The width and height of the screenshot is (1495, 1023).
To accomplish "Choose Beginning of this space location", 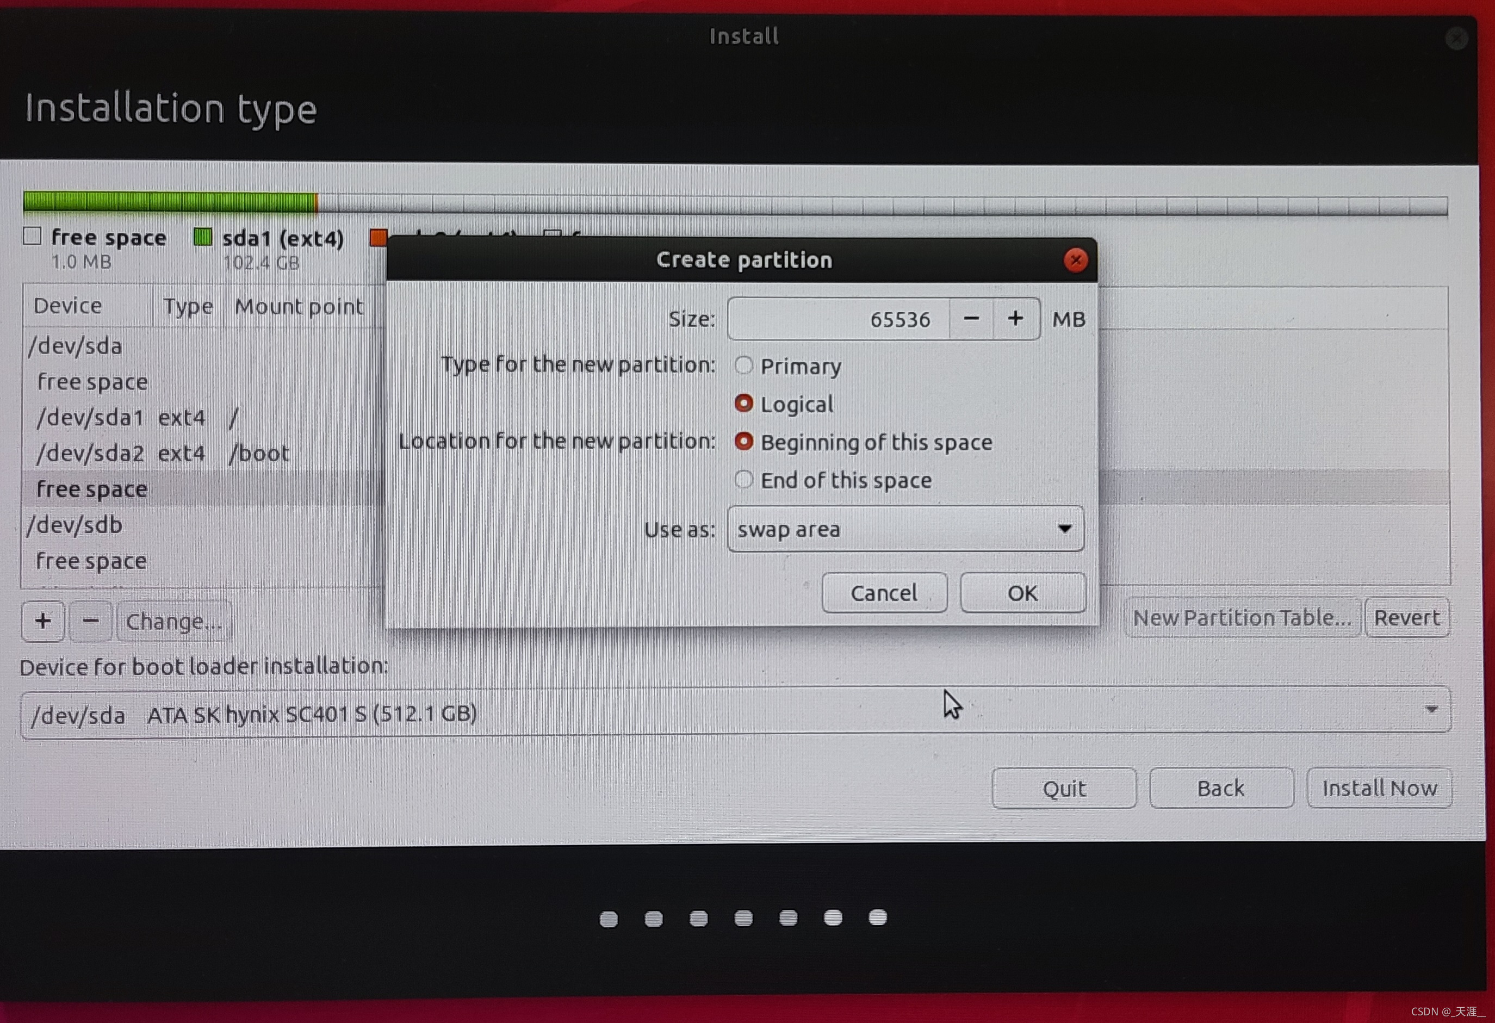I will tap(743, 442).
